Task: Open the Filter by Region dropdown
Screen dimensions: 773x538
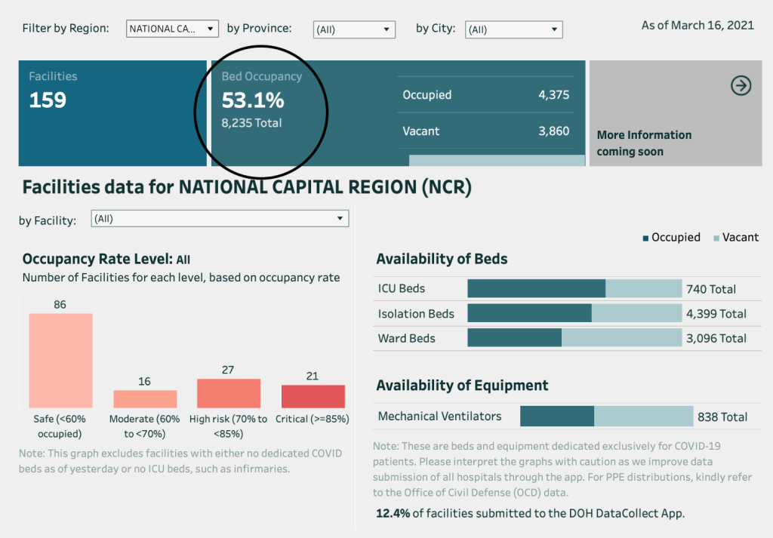Action: tap(172, 29)
